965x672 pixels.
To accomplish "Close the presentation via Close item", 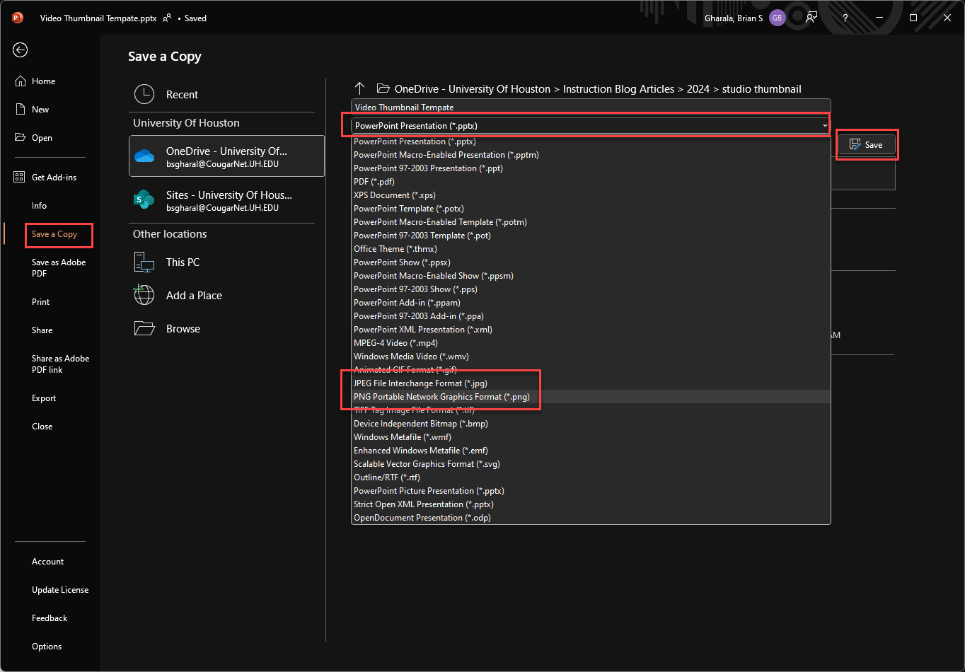I will pyautogui.click(x=42, y=427).
